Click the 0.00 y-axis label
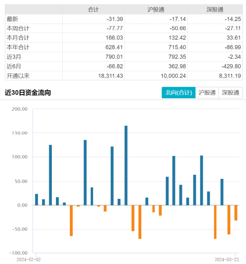This screenshot has height=264, width=246. pos(22,205)
